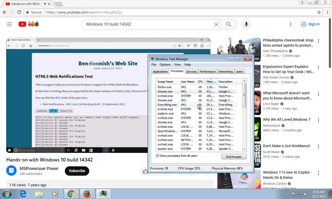Toggle Show processes from all users
Image resolution: width=332 pixels, height=199 pixels.
point(157,156)
